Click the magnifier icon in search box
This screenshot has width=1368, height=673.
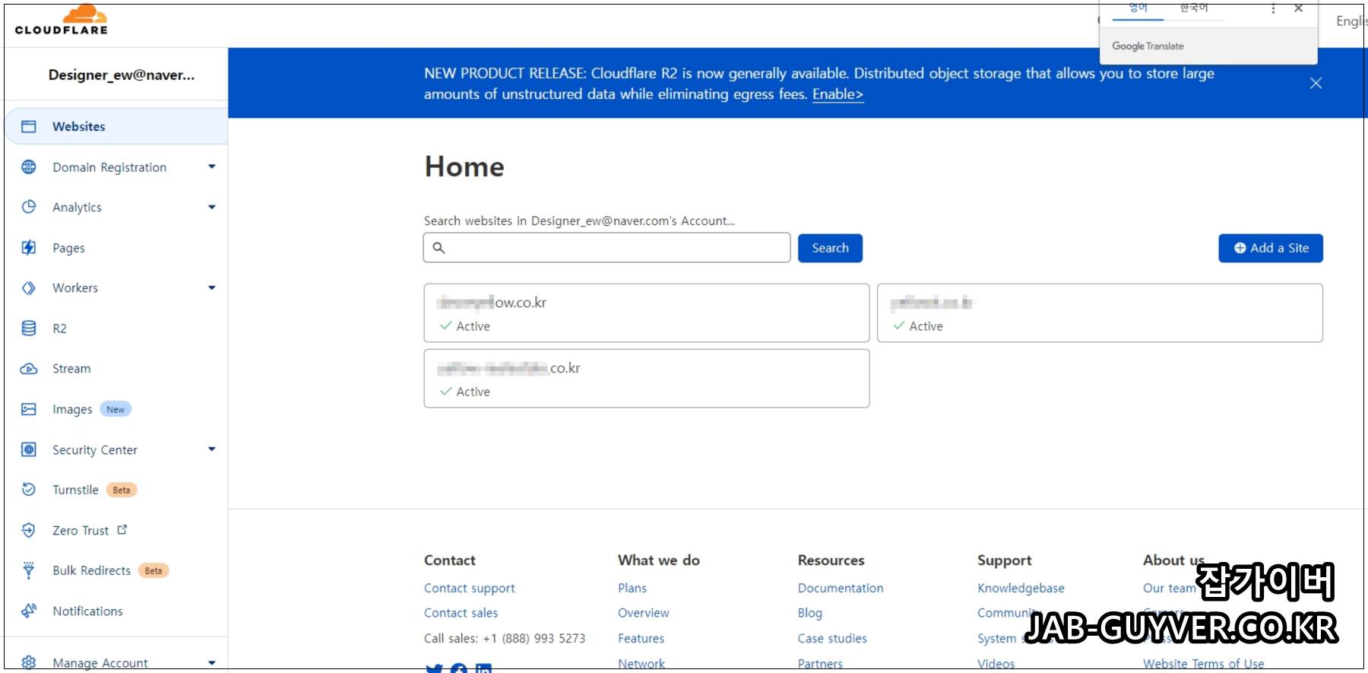[439, 247]
